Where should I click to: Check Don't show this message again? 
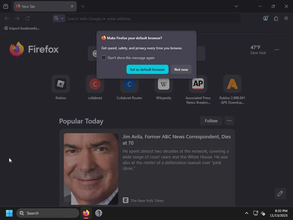click(104, 58)
